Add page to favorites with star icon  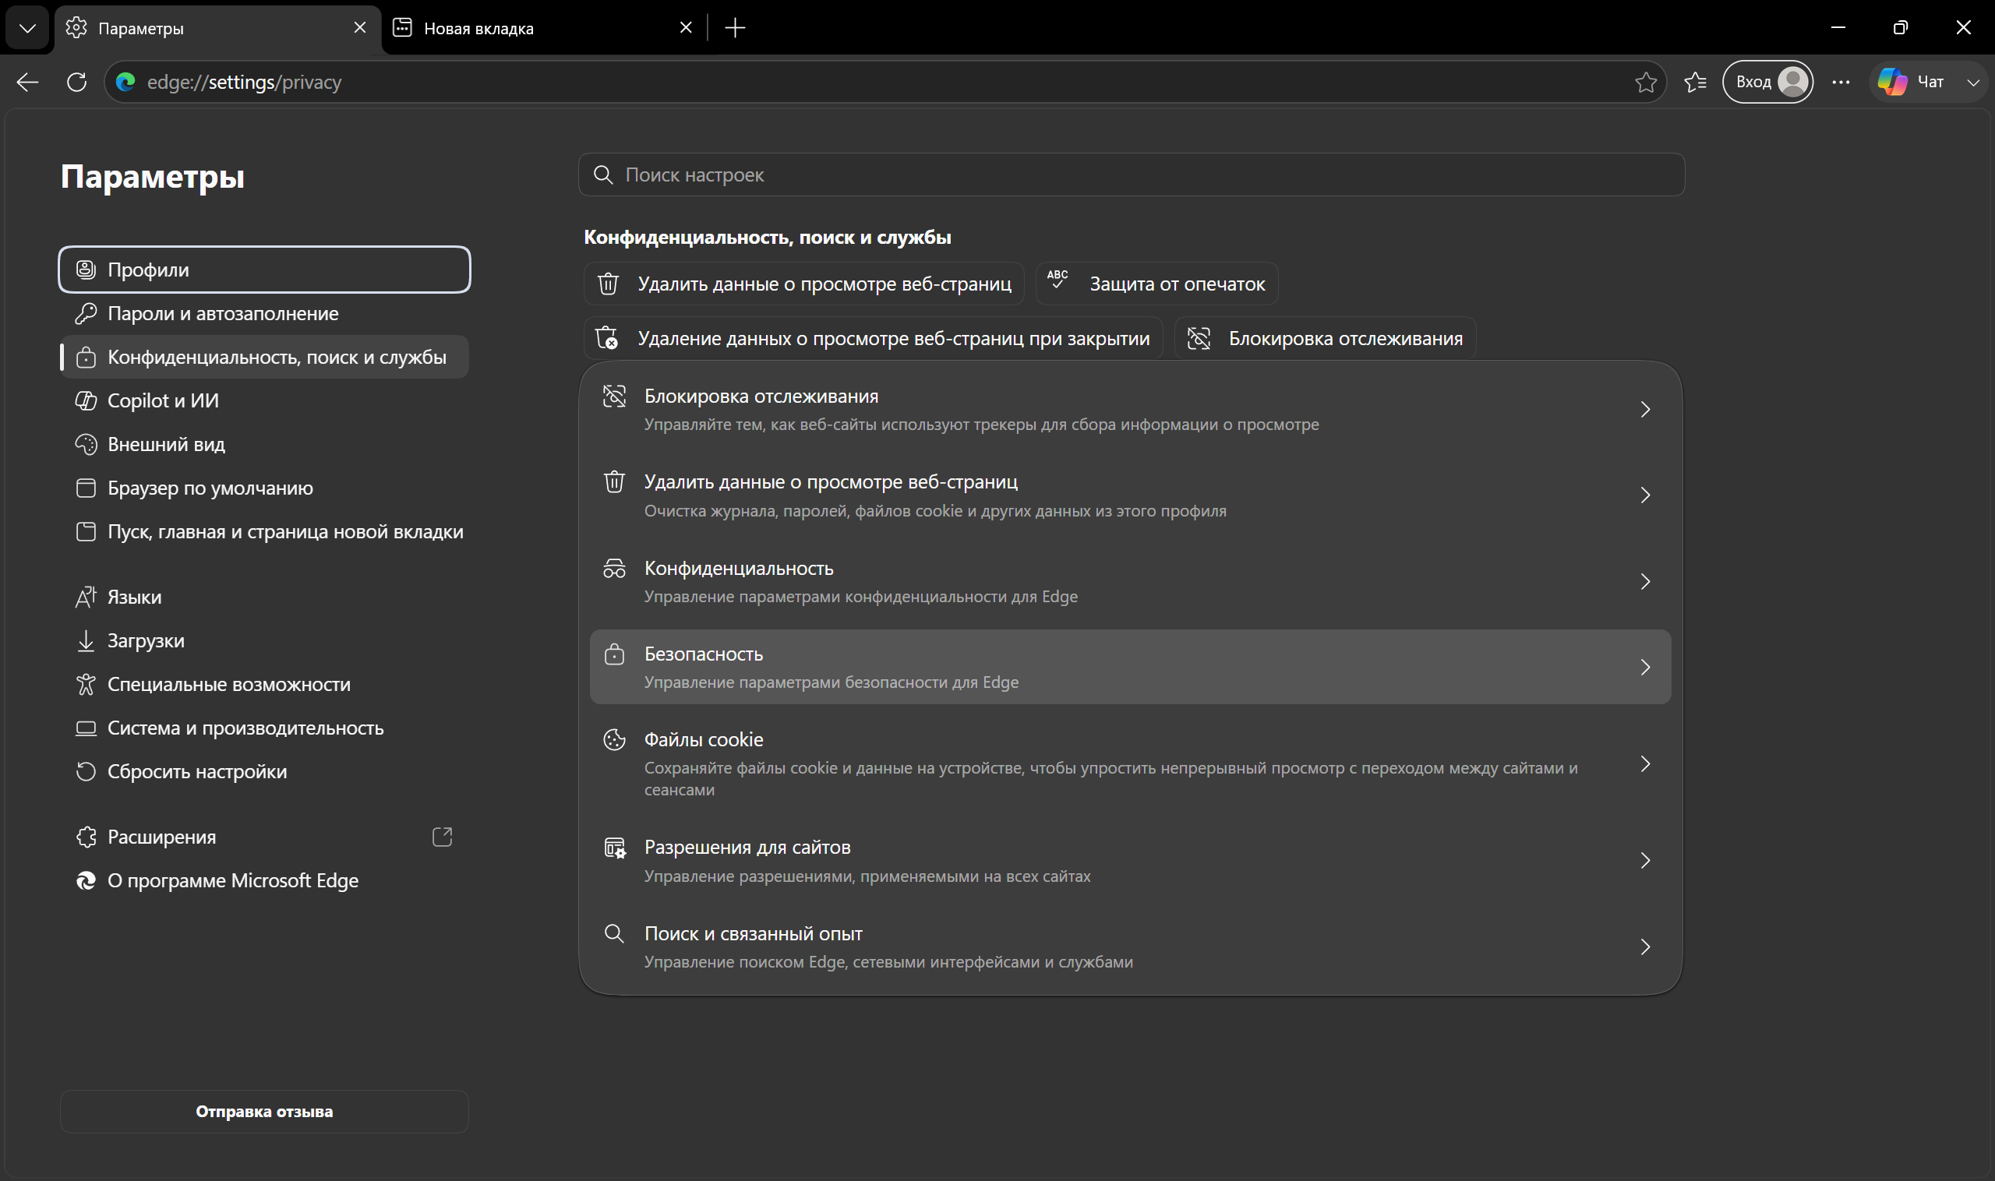(1646, 82)
